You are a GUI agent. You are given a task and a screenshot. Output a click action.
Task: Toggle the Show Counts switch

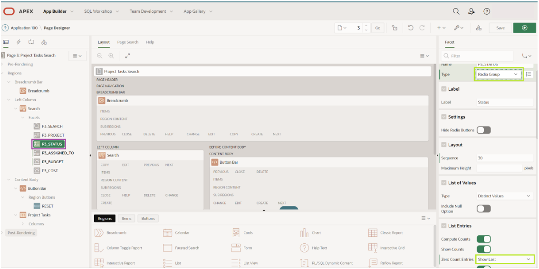pos(484,249)
